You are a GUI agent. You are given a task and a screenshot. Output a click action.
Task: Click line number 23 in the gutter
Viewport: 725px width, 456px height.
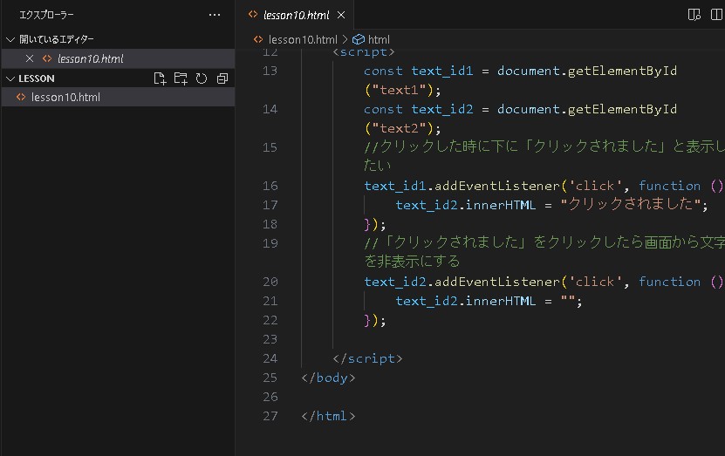[x=270, y=339]
